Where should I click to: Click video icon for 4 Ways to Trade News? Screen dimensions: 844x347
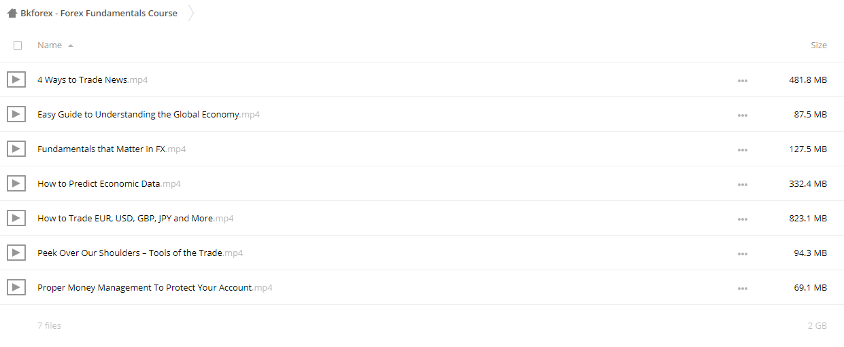coord(16,79)
